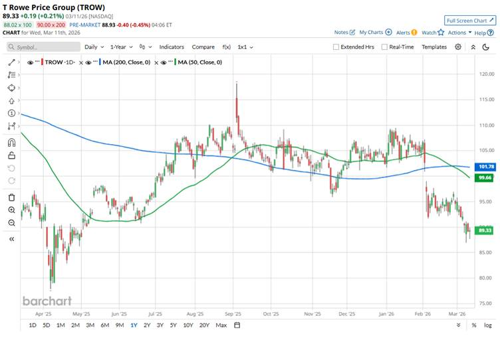Click the trash icon to delete drawings
Image resolution: width=500 pixels, height=340 pixels.
(11, 197)
